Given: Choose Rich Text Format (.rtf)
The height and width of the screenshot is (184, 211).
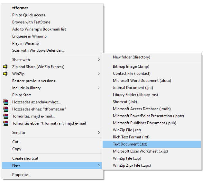Looking at the screenshot, I should point(131,137).
